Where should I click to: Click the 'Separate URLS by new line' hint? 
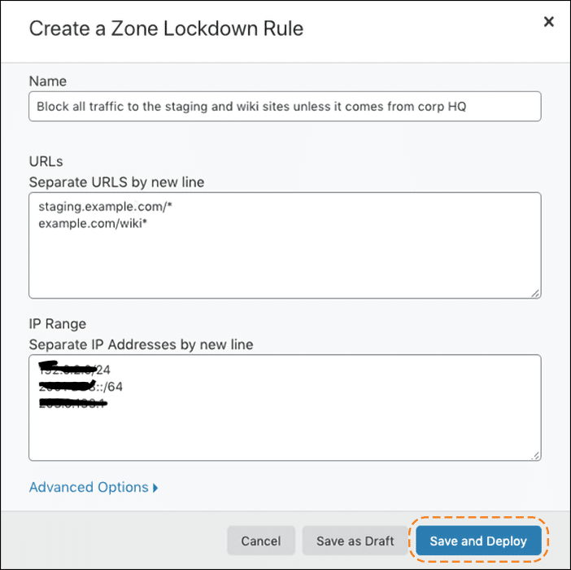(116, 182)
